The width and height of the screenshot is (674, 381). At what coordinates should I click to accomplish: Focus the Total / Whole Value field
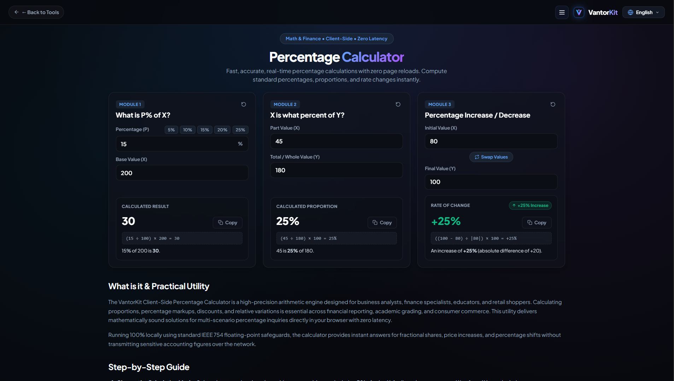(336, 170)
